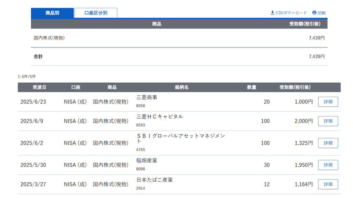Image resolution: width=353 pixels, height=198 pixels.
Task: Click the 1,325円 amount
Action: pos(304,143)
